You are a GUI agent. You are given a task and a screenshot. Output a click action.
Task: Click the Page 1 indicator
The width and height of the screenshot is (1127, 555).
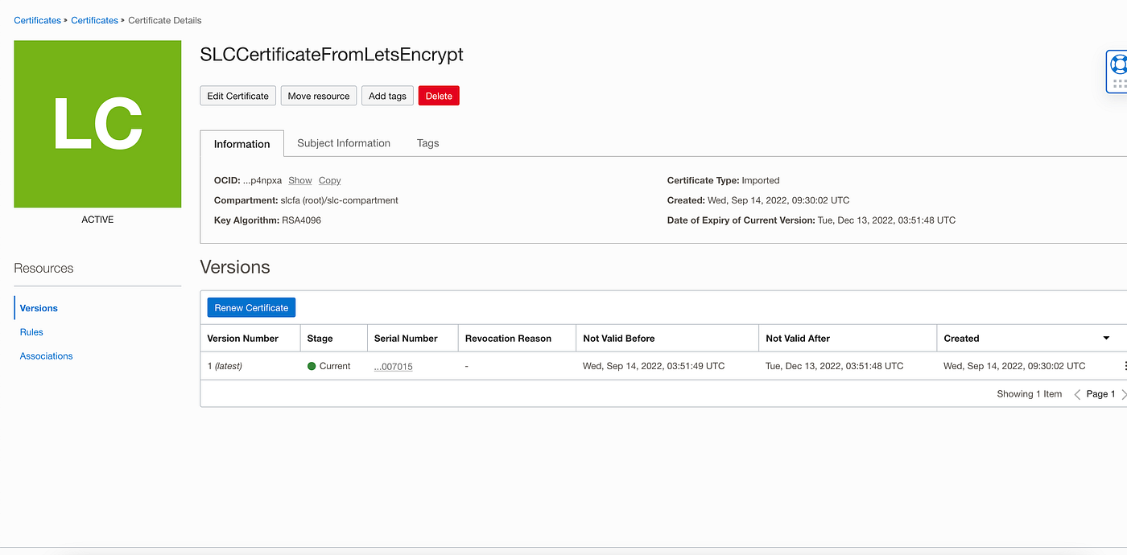click(x=1101, y=394)
